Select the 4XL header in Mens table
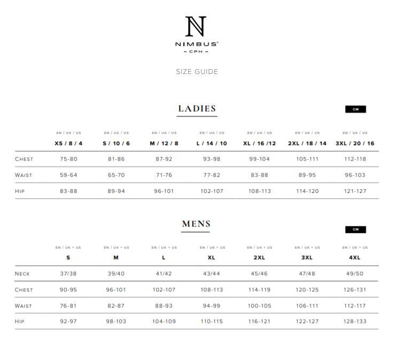Image resolution: width=395 pixels, height=346 pixels. 355,258
